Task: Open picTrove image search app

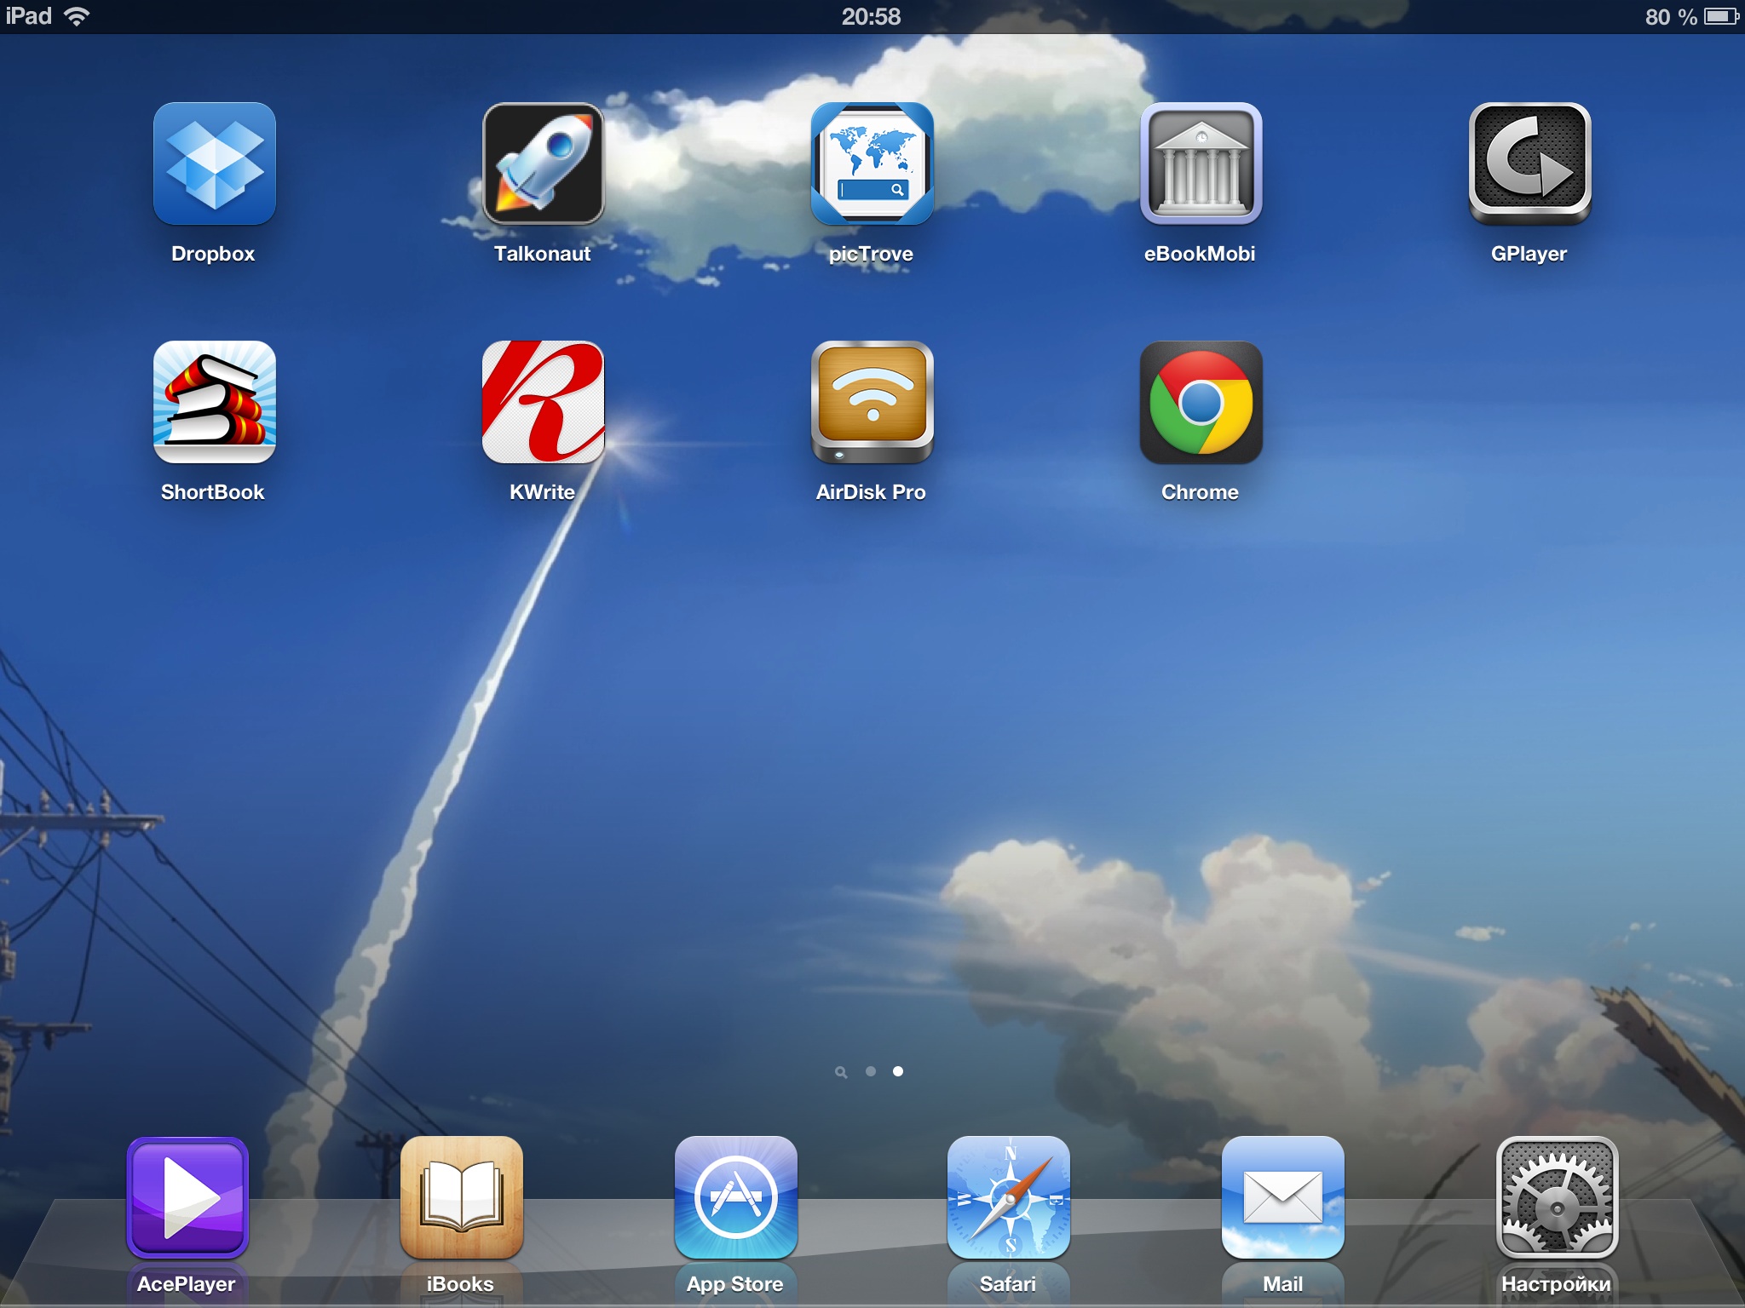Action: point(872,163)
